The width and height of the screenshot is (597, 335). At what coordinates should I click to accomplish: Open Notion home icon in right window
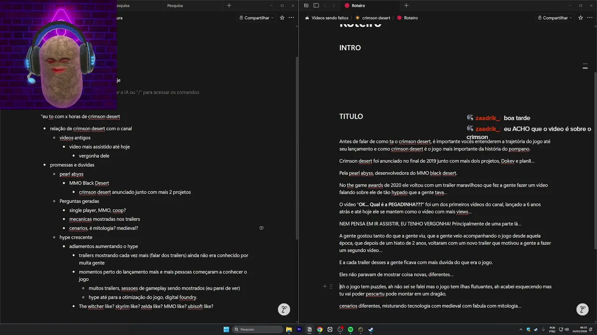coord(306,6)
